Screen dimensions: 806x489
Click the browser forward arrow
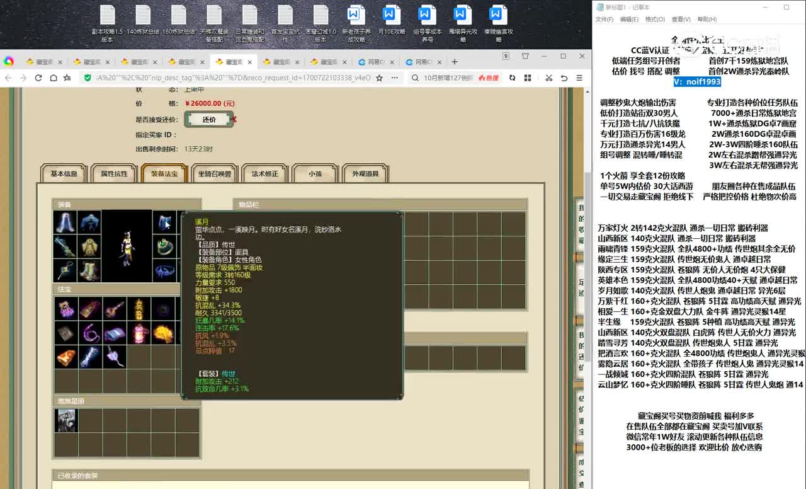[23, 78]
